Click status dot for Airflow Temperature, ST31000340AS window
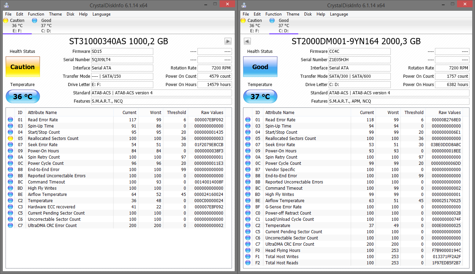The width and height of the screenshot is (475, 274). [x=10, y=194]
